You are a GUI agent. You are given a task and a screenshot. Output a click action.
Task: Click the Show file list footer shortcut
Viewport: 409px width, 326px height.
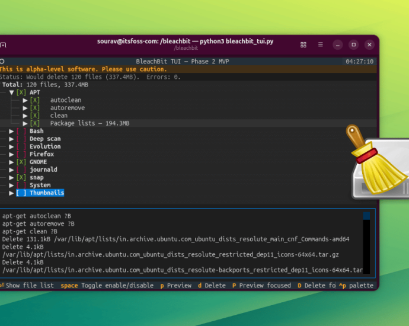27,285
